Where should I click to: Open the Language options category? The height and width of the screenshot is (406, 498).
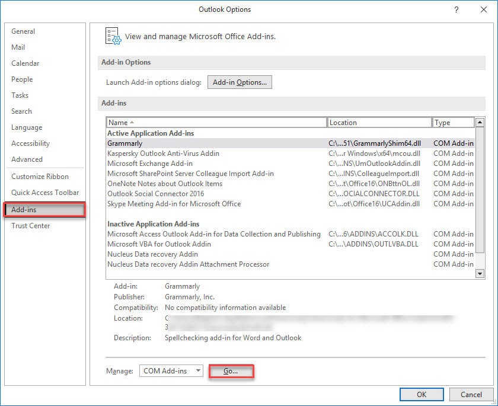[27, 127]
